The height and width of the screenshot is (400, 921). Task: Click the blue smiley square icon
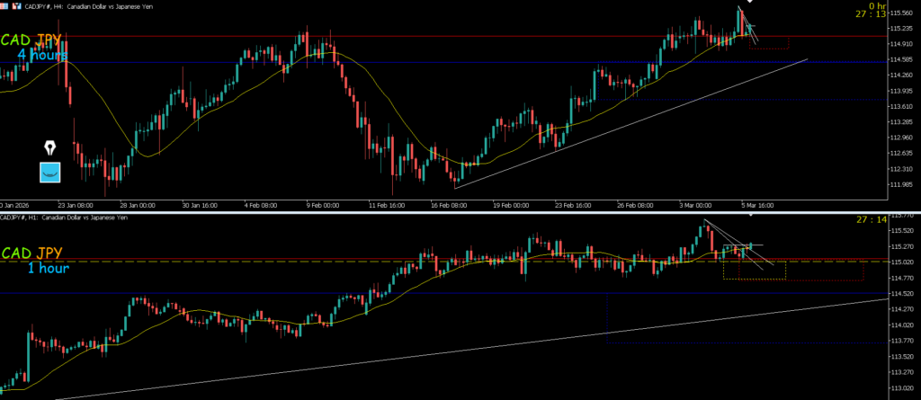pyautogui.click(x=51, y=172)
